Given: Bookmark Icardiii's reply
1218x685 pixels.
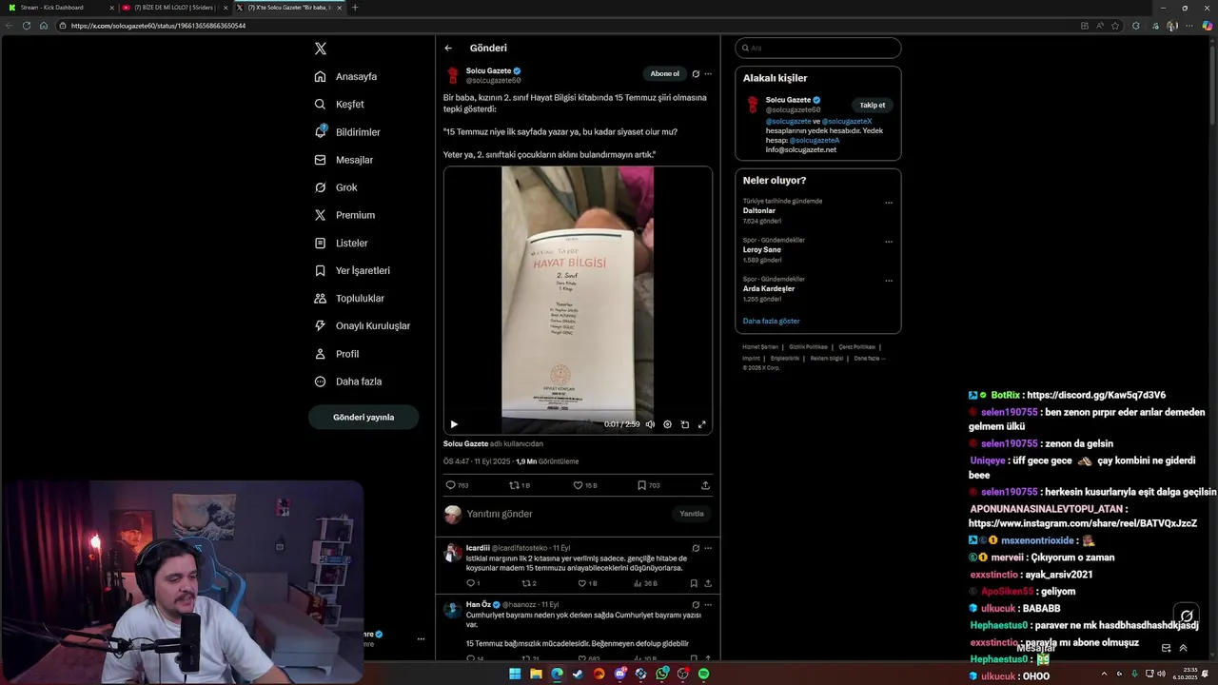Looking at the screenshot, I should coord(694,583).
